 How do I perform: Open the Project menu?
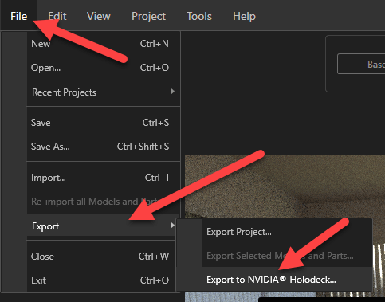point(148,16)
